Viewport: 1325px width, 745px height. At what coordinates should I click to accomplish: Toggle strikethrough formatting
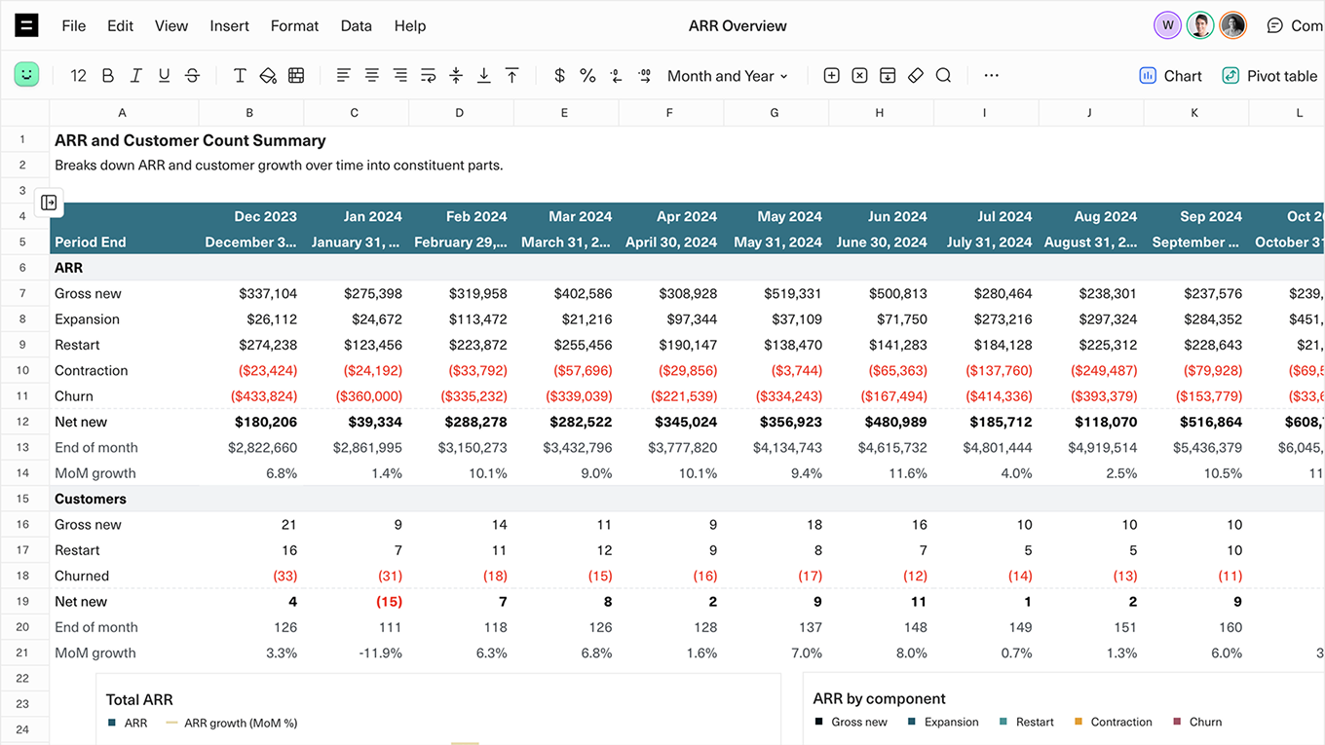coord(192,75)
